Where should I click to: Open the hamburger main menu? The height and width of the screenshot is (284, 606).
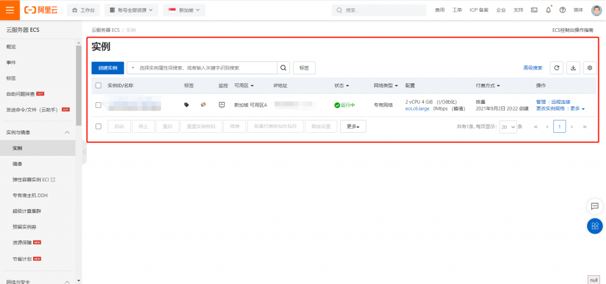pos(9,10)
